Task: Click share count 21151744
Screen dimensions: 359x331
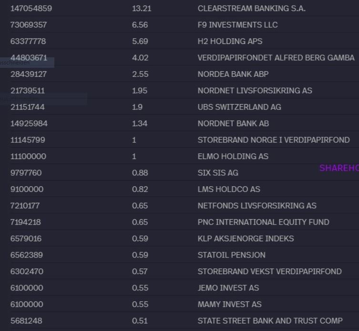Action: pos(28,107)
